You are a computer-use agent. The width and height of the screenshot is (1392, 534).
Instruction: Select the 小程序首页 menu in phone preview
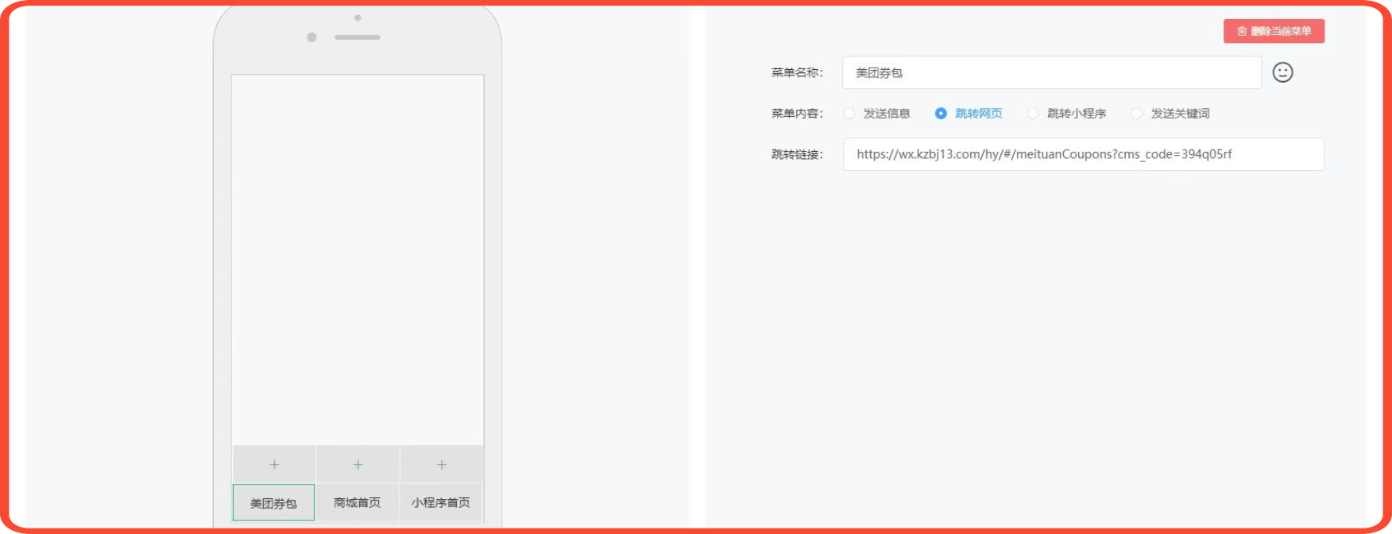441,503
